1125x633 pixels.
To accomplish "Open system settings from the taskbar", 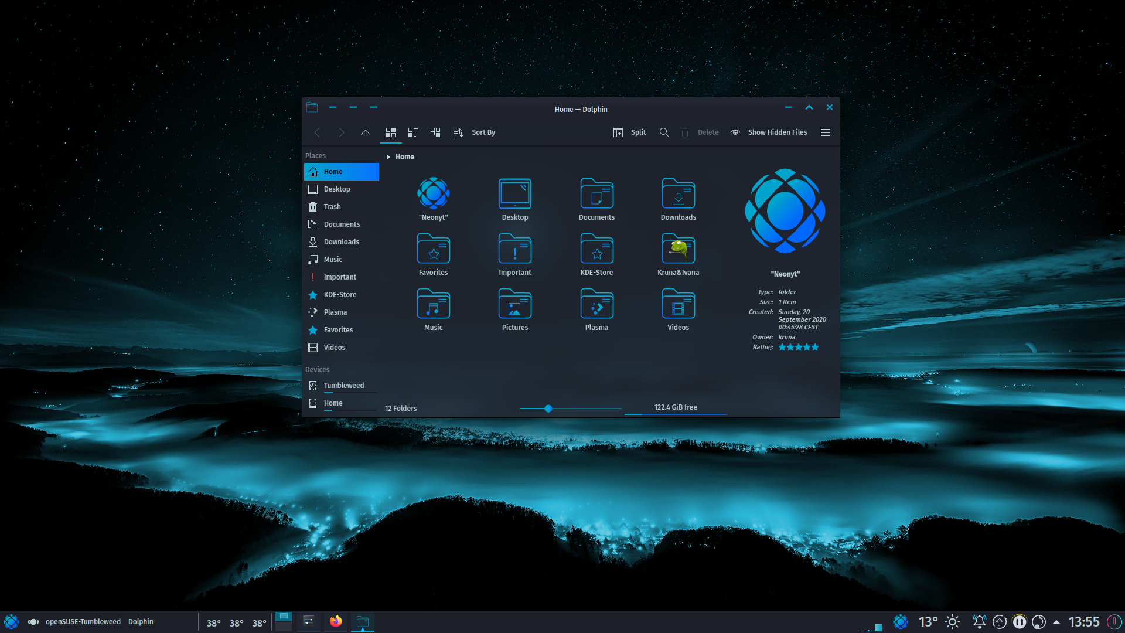I will pyautogui.click(x=309, y=621).
